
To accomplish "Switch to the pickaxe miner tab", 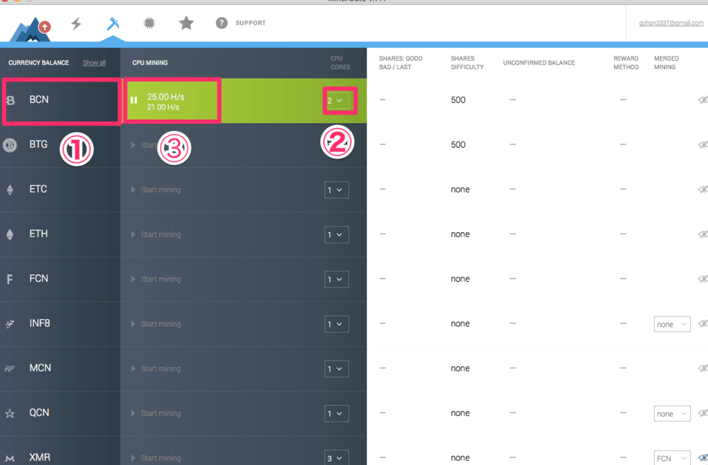I will [113, 23].
